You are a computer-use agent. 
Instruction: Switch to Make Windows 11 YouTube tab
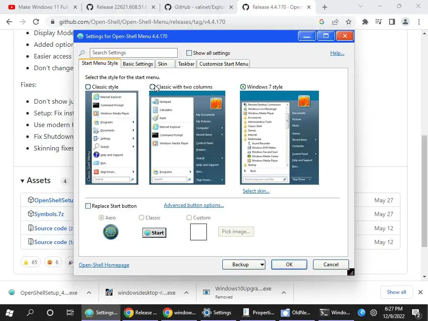(43, 7)
